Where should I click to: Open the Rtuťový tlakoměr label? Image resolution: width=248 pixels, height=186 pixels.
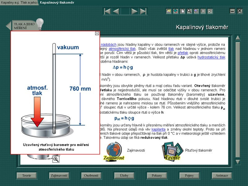tap(198, 150)
